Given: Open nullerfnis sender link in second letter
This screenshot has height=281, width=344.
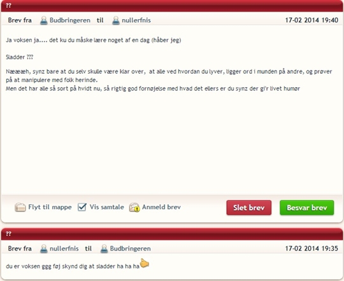Looking at the screenshot, I should tap(64, 249).
